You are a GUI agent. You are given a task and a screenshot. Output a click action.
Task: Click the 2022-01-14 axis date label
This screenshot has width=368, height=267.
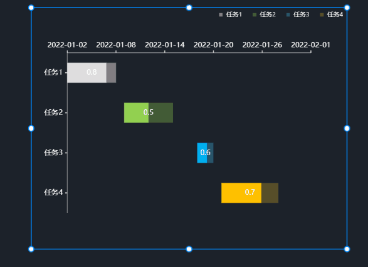pyautogui.click(x=165, y=45)
